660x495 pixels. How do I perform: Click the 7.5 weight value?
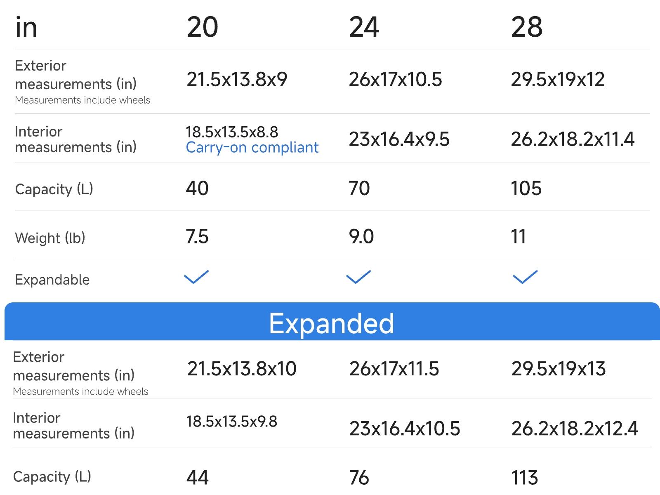point(197,237)
